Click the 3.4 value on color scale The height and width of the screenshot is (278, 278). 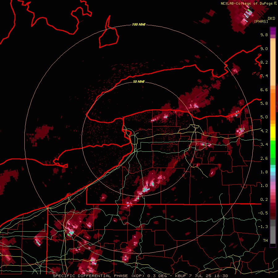click(264, 145)
